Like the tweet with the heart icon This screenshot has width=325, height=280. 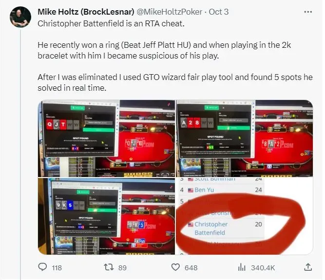tap(175, 267)
